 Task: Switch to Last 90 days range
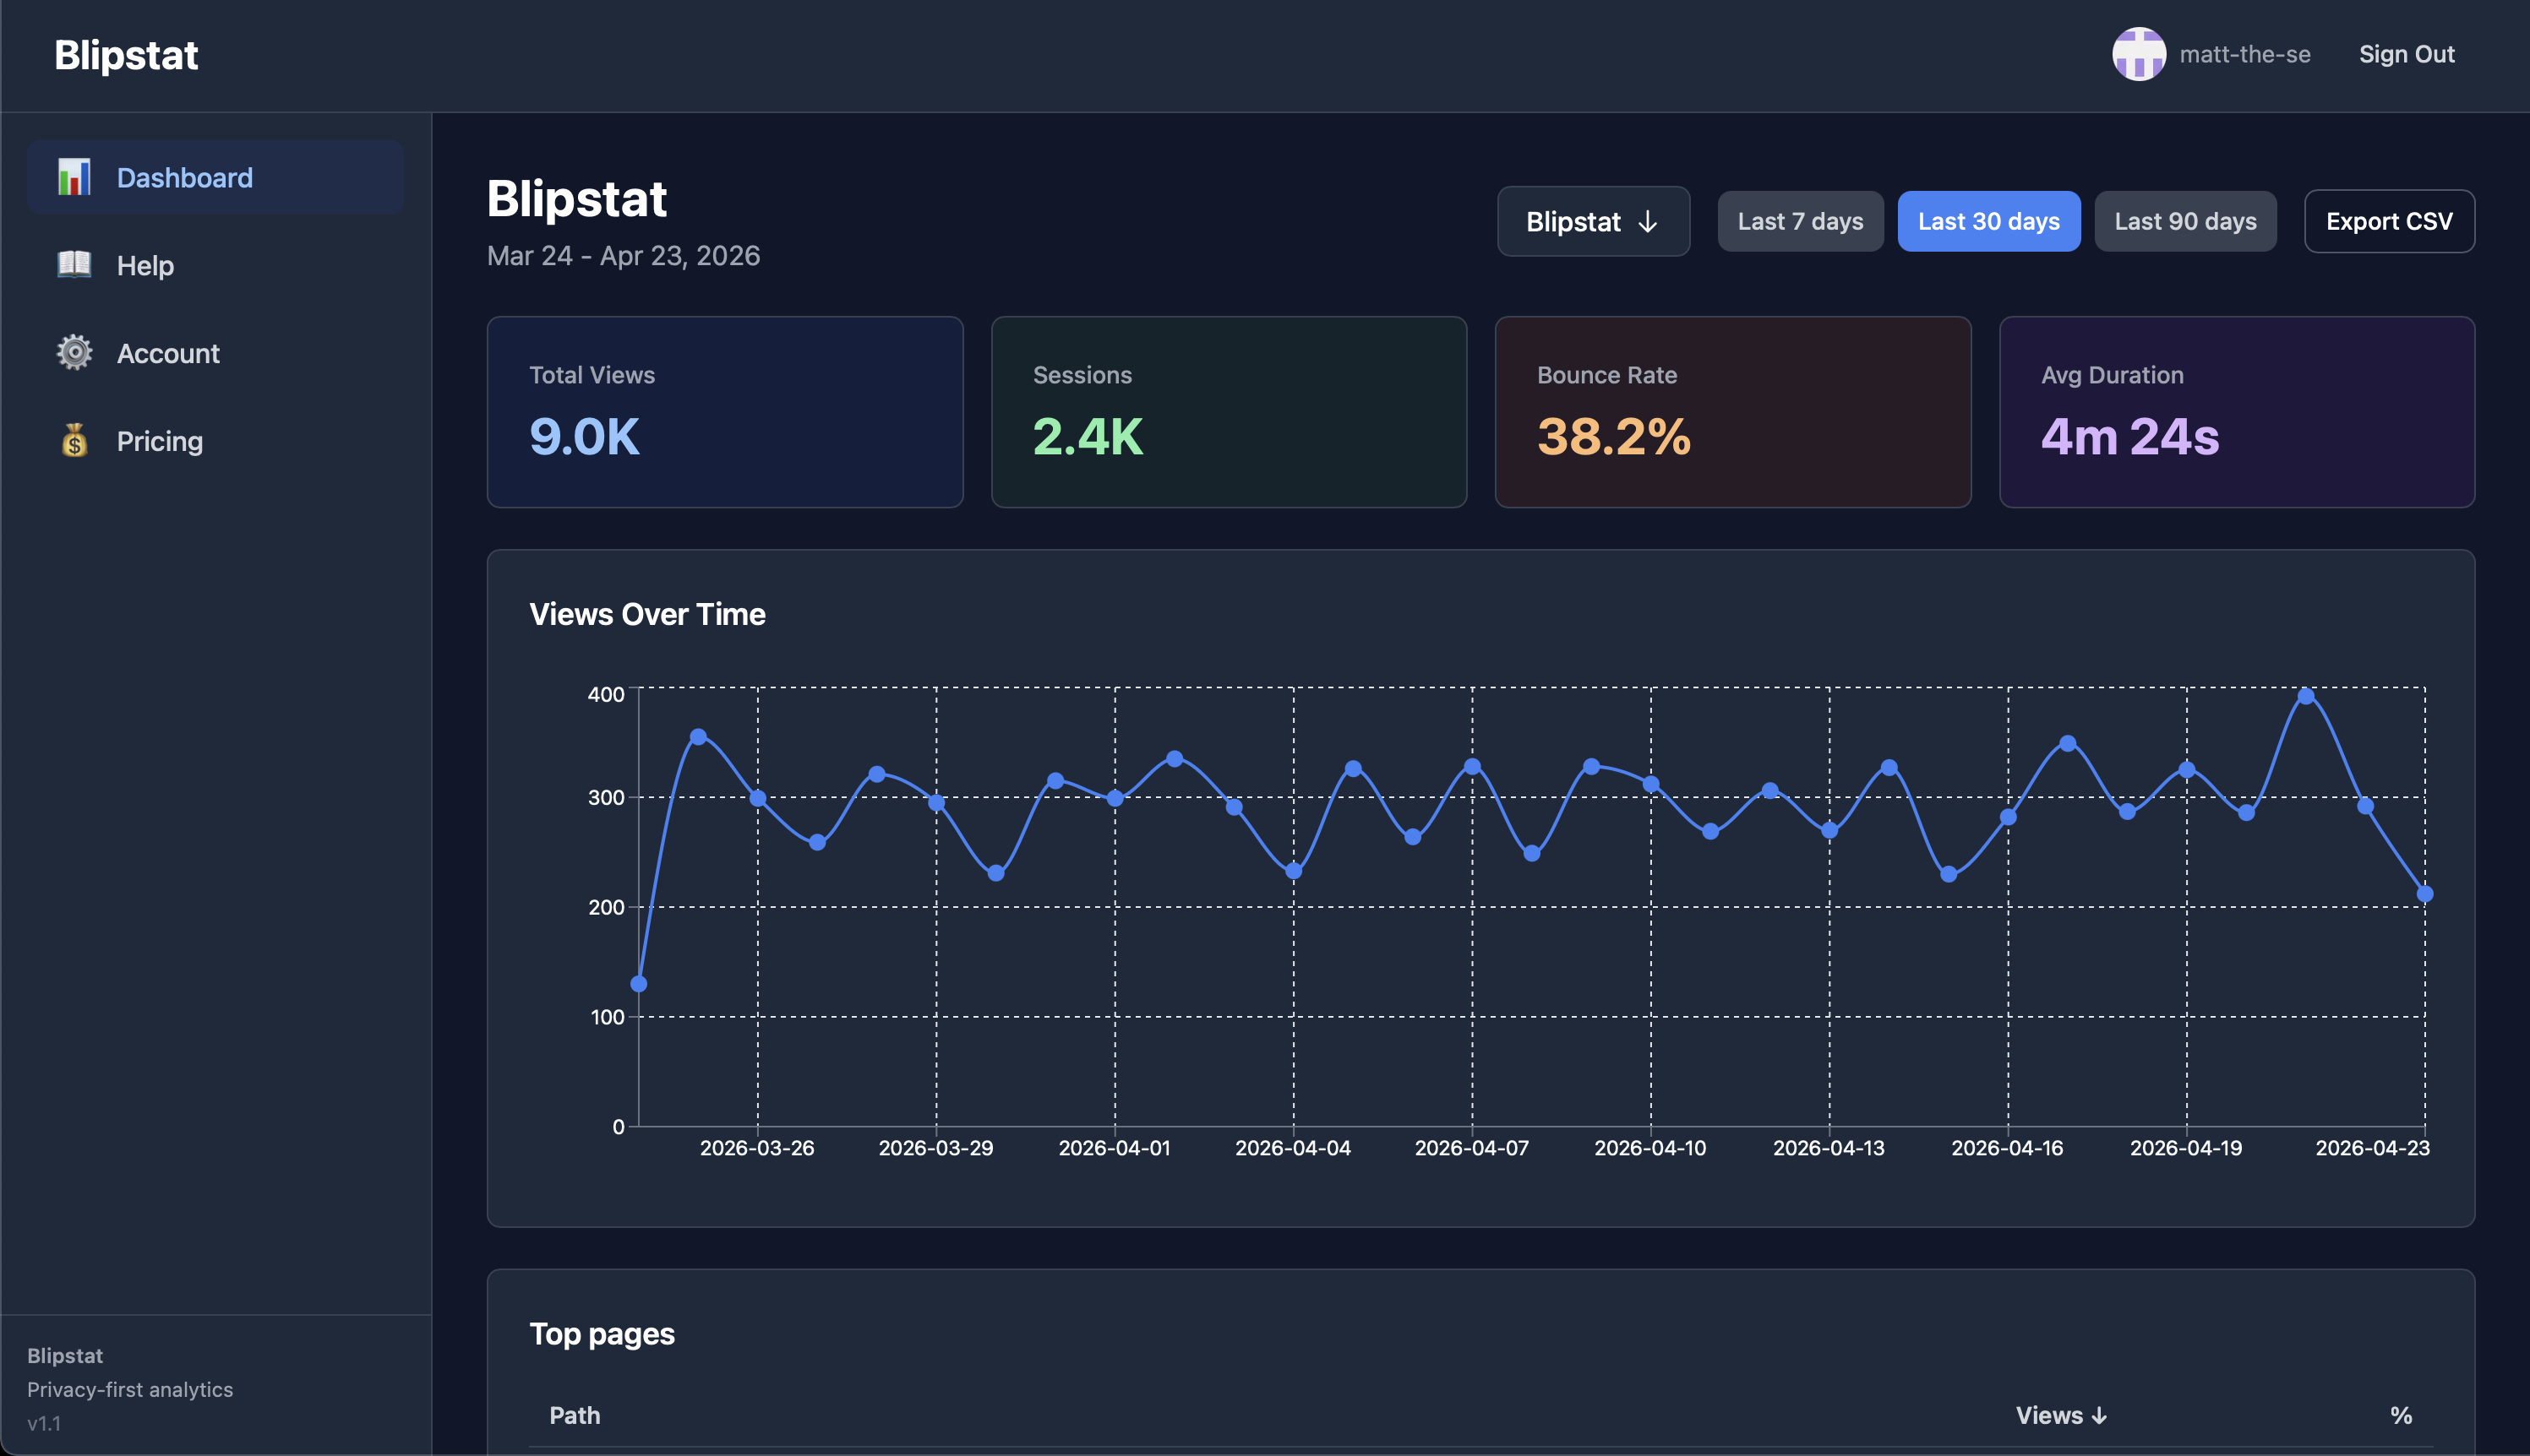pyautogui.click(x=2185, y=221)
